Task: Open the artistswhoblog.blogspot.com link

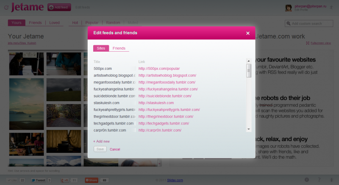Action: [167, 75]
